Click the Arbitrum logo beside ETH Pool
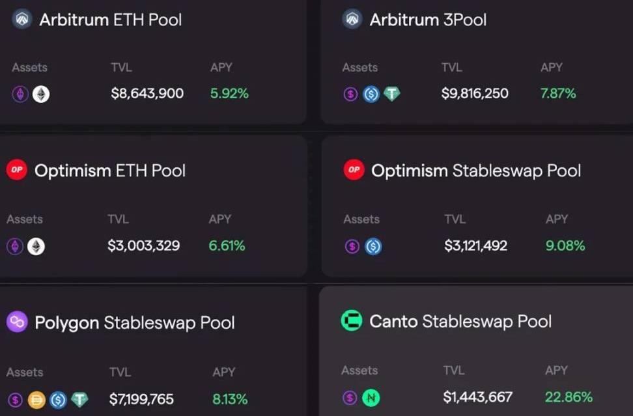Image resolution: width=633 pixels, height=416 pixels. pyautogui.click(x=21, y=19)
